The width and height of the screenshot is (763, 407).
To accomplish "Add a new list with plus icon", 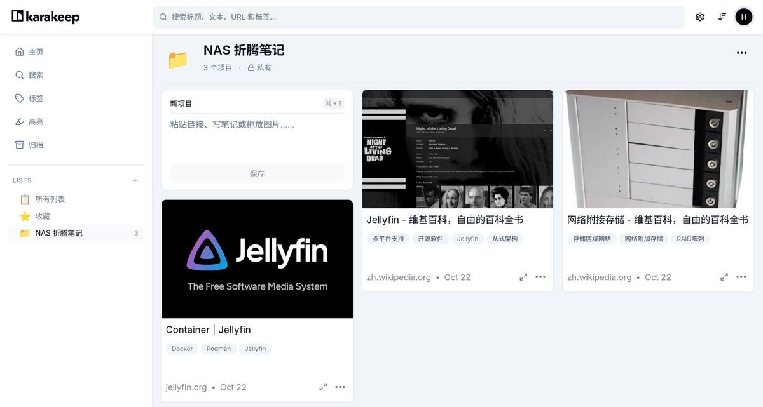I will pos(135,180).
